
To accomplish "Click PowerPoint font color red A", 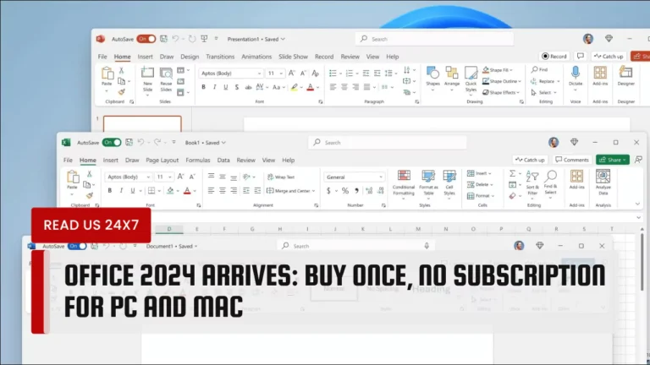I will pos(310,87).
